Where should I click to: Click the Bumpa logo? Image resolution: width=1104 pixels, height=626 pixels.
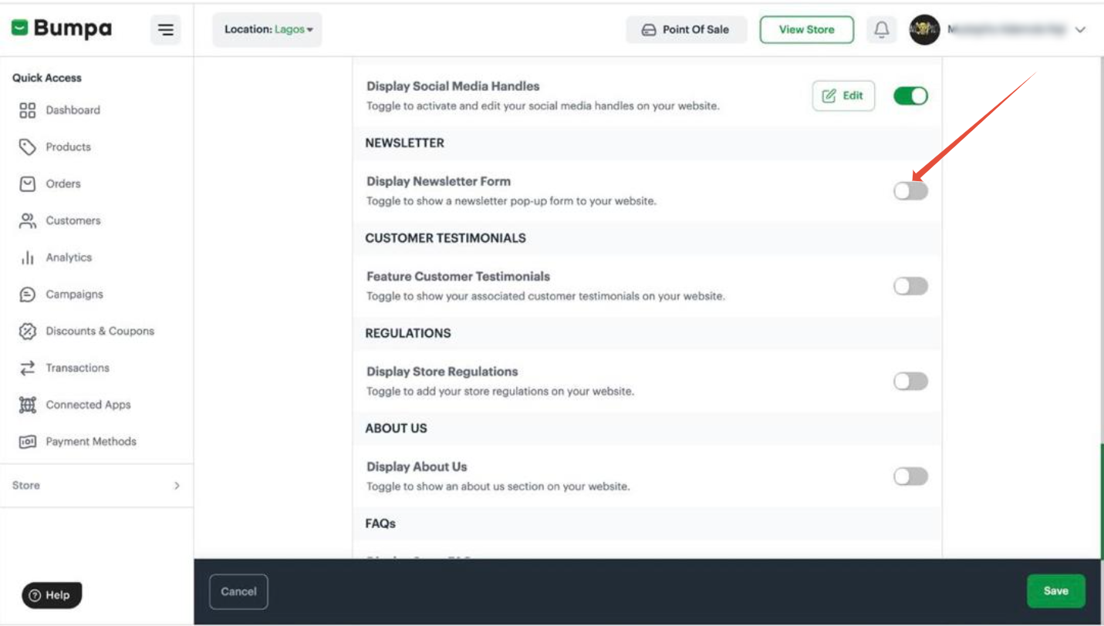coord(62,29)
